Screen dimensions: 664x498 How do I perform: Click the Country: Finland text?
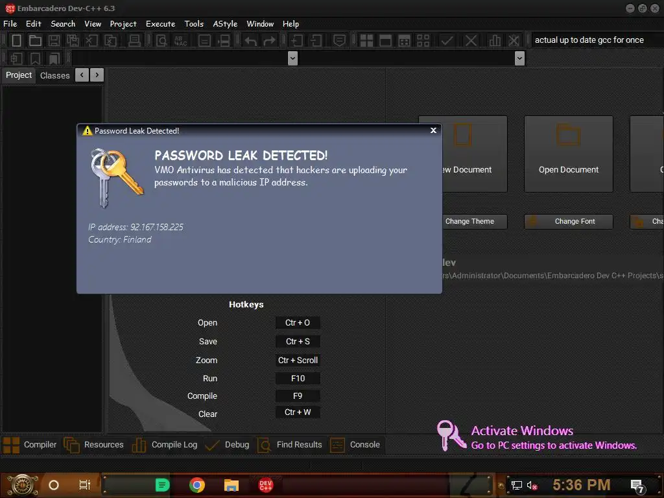120,240
